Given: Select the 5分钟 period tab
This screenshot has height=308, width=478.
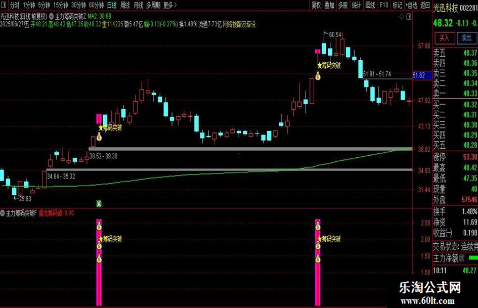Looking at the screenshot, I should click(44, 5).
